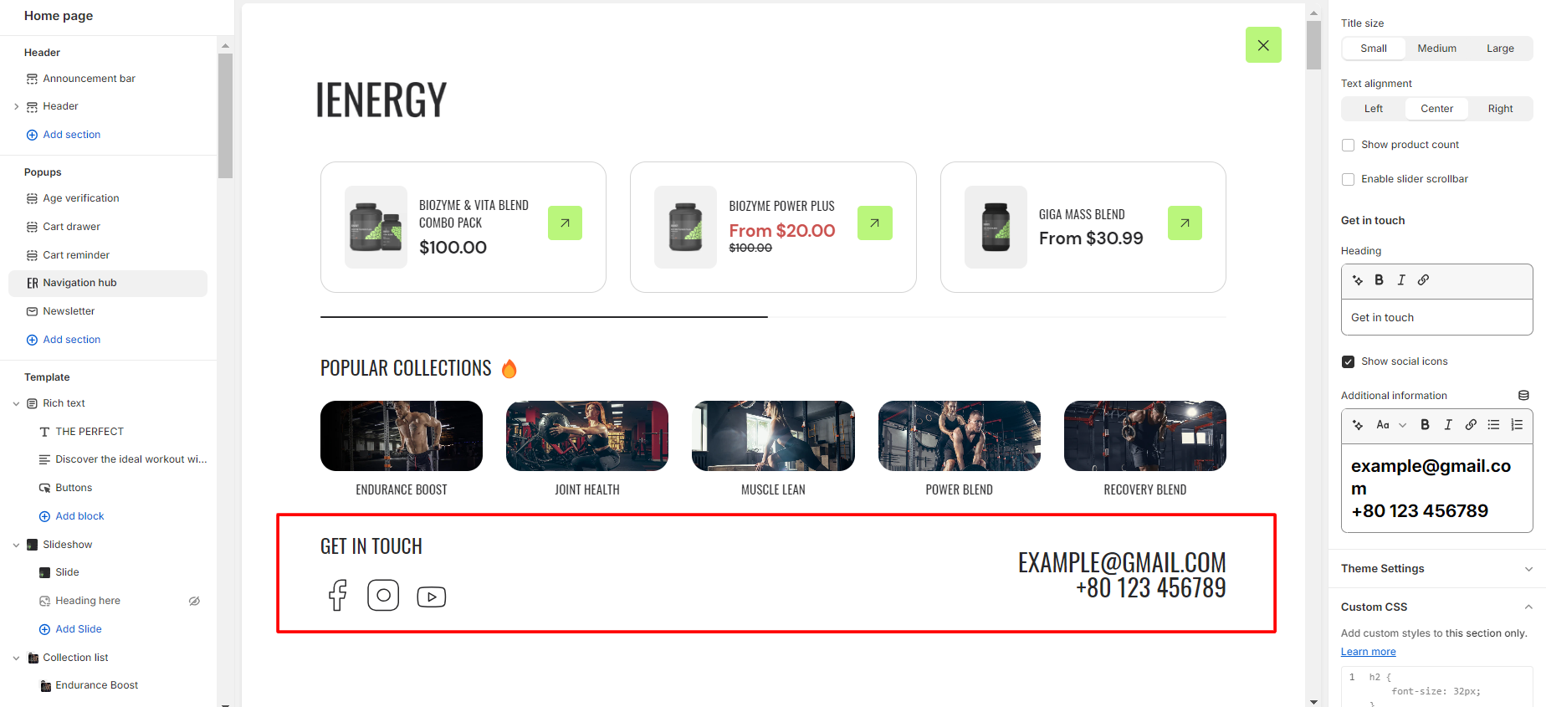Click the Facebook social icon
This screenshot has width=1546, height=707.
[338, 595]
